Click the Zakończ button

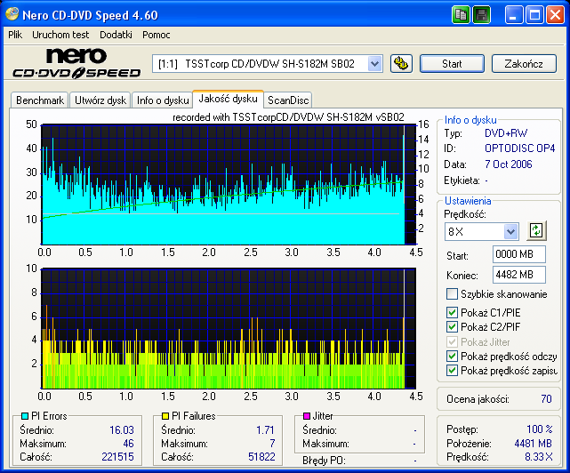[x=524, y=64]
